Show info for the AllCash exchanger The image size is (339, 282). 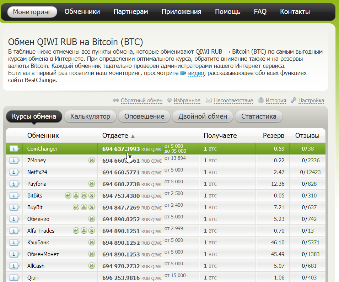pos(14,266)
